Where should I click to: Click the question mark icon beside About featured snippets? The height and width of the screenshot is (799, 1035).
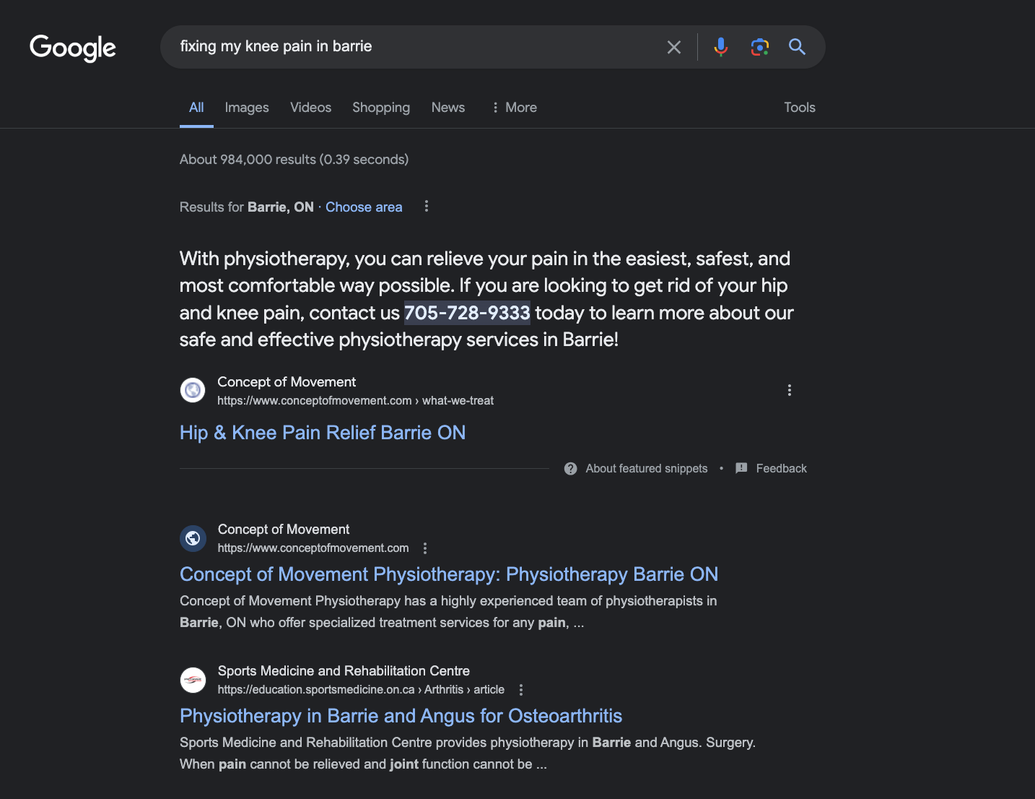point(570,468)
